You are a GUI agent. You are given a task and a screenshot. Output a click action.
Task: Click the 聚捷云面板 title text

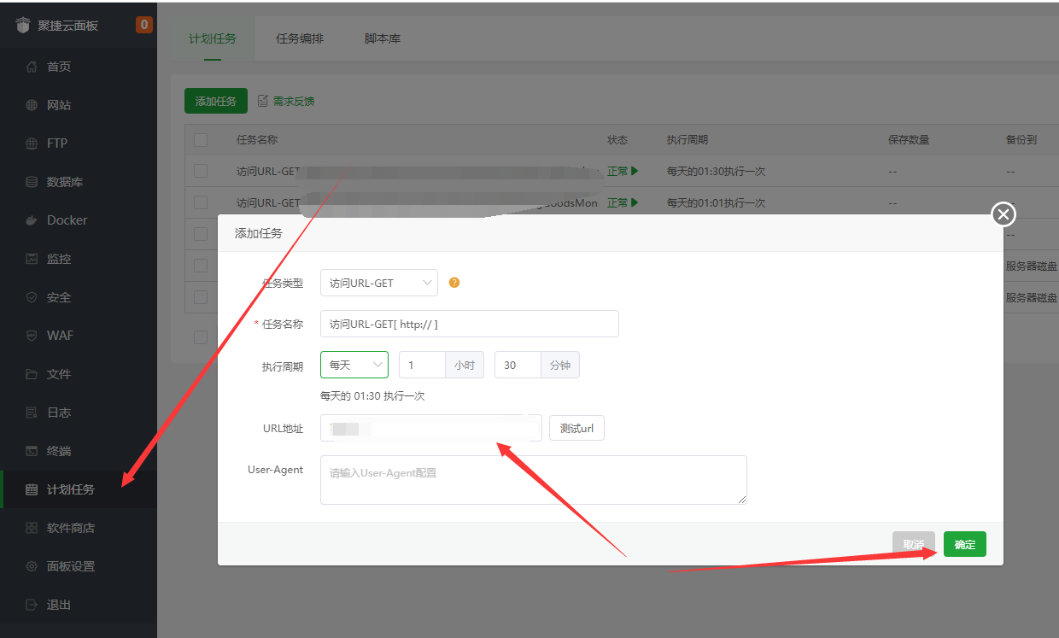click(x=68, y=26)
